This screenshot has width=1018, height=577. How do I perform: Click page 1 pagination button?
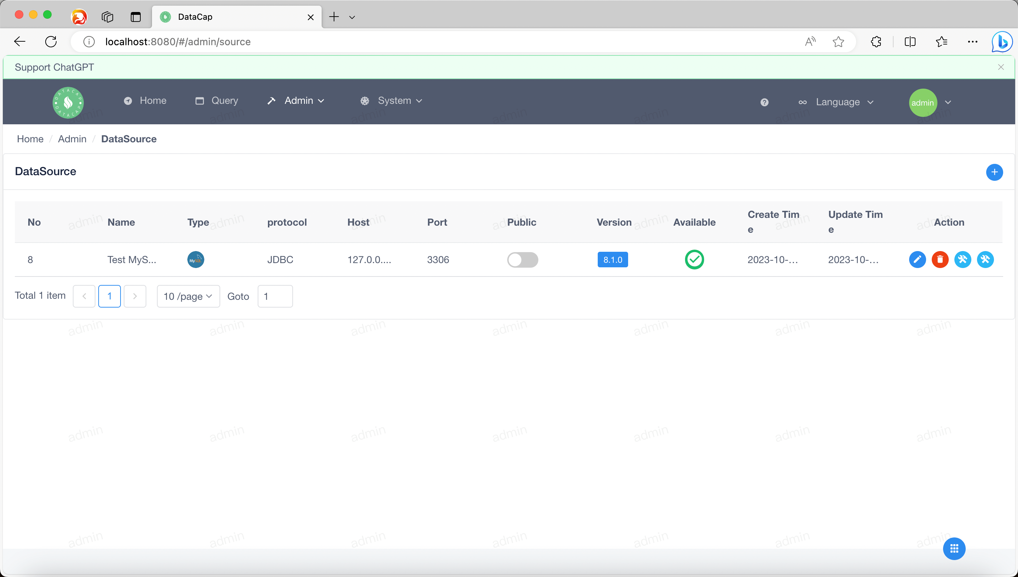click(109, 296)
